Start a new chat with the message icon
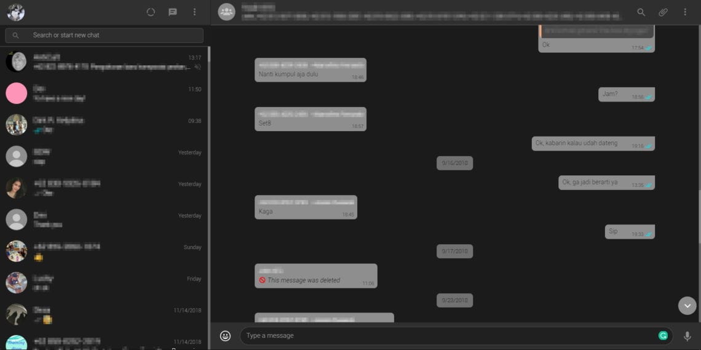Screen dimensions: 701x350 pos(173,12)
